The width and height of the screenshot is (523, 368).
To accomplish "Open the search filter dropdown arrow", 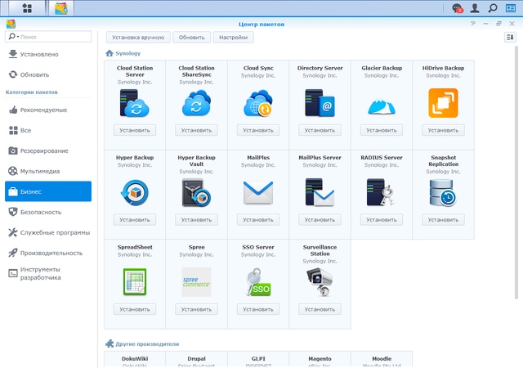I will (18, 37).
